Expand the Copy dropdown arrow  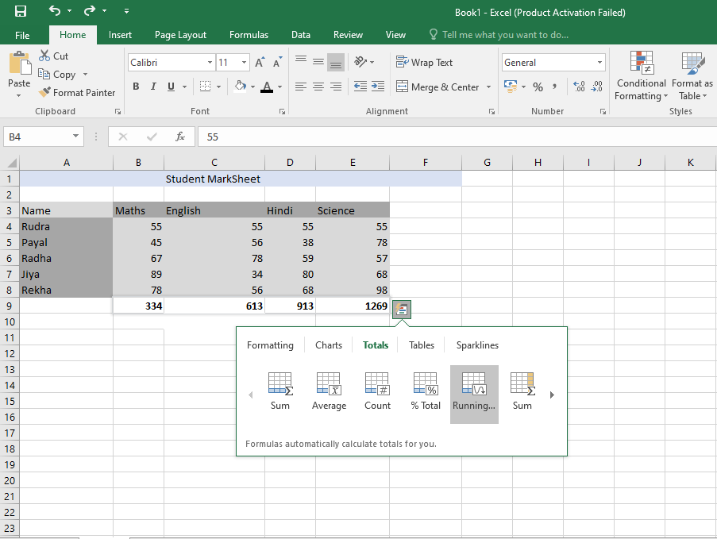pyautogui.click(x=85, y=74)
